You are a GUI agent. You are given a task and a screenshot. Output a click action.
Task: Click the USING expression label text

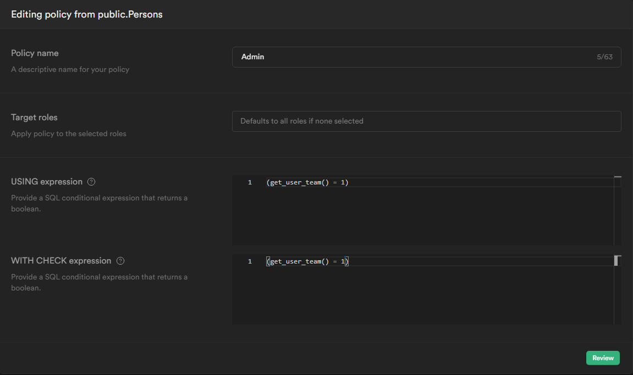(x=47, y=182)
